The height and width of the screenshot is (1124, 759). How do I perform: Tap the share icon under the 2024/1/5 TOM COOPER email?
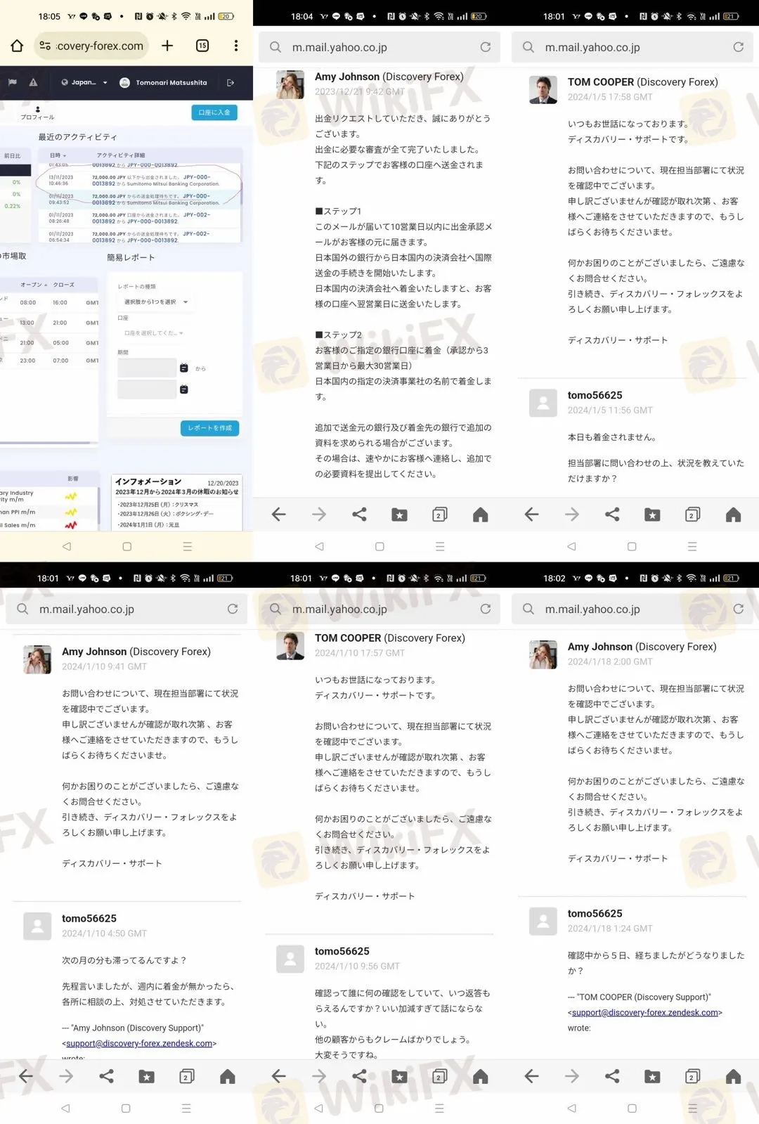[612, 515]
